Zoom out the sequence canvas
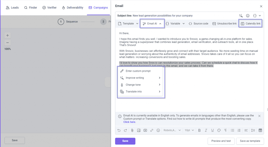 tap(8, 43)
